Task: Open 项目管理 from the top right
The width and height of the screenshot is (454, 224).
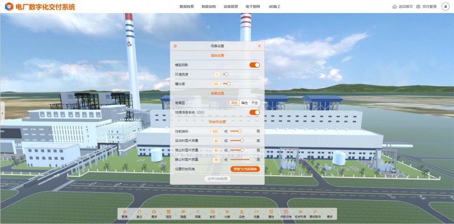Action: point(426,6)
